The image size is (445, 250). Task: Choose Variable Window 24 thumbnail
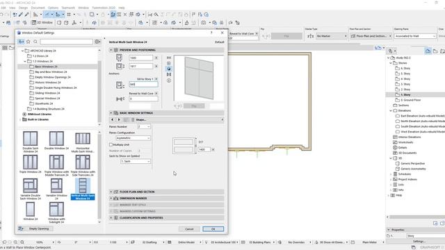pos(56,189)
